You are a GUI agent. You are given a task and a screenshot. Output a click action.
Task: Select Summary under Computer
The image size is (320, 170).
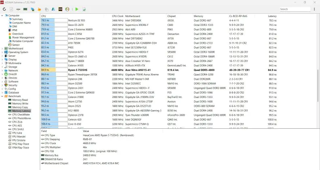pos(17,19)
